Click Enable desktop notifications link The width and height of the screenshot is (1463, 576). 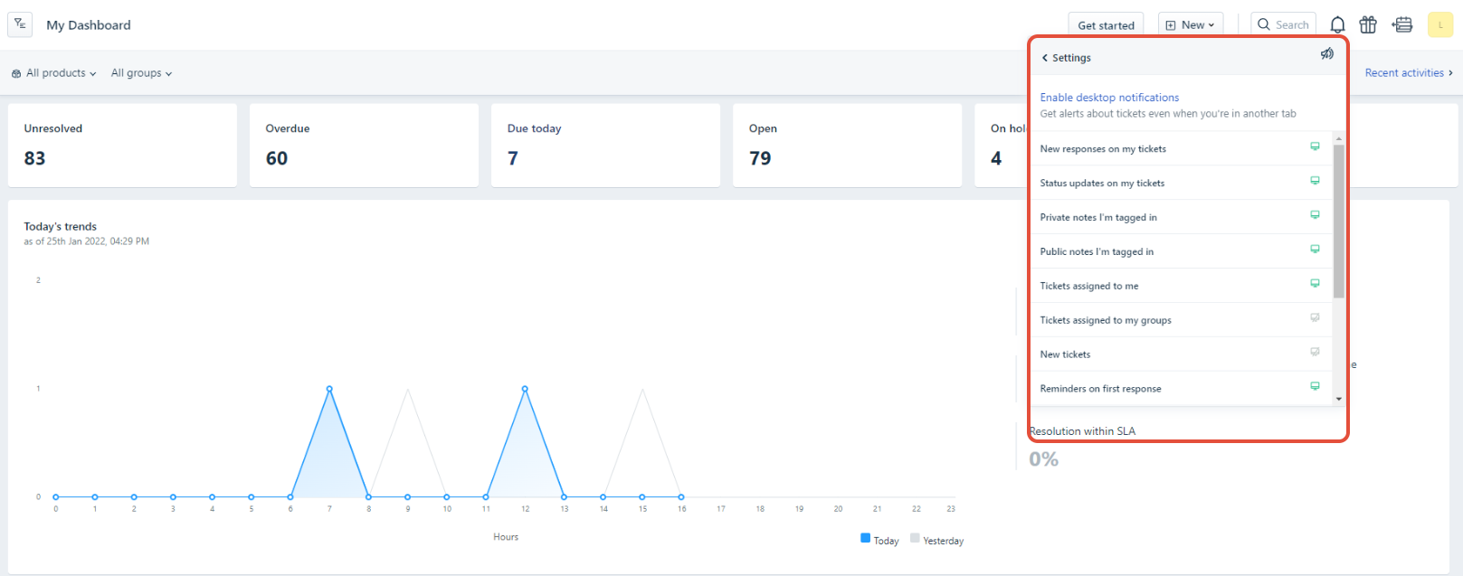tap(1109, 98)
